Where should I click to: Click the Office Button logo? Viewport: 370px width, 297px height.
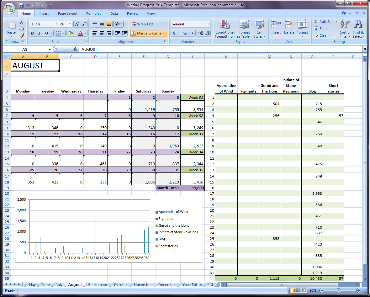point(9,8)
